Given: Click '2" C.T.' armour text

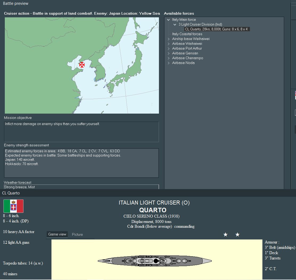Looking at the screenshot, I should (x=270, y=269).
